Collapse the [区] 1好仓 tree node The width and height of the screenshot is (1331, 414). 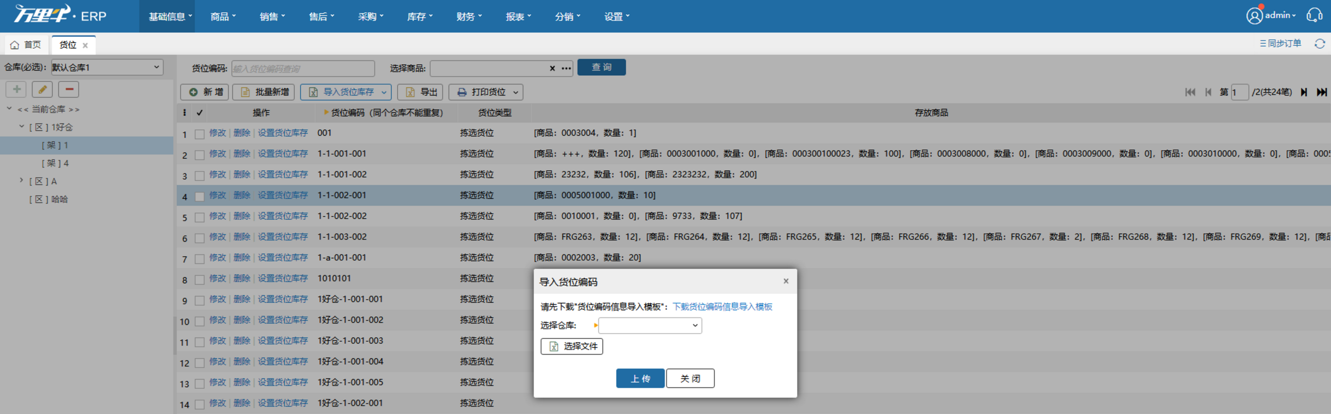pos(22,127)
